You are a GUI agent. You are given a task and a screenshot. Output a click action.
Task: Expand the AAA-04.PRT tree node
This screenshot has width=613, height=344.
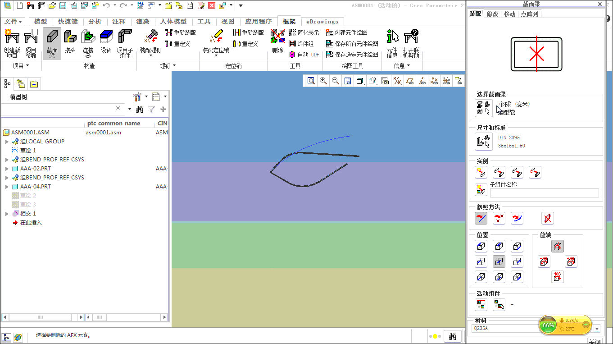coord(7,187)
